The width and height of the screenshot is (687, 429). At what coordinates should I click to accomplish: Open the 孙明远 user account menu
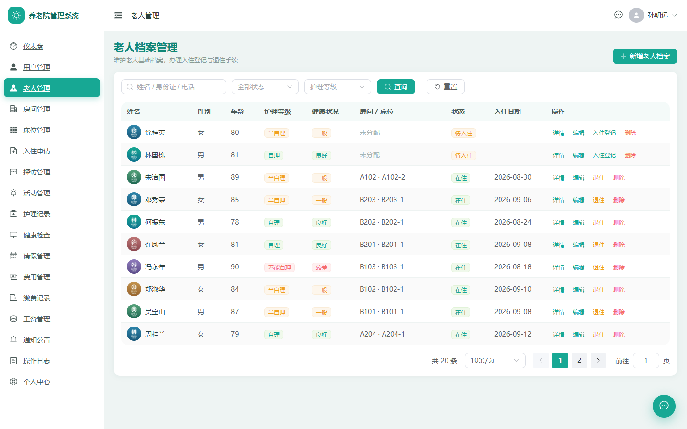[653, 15]
